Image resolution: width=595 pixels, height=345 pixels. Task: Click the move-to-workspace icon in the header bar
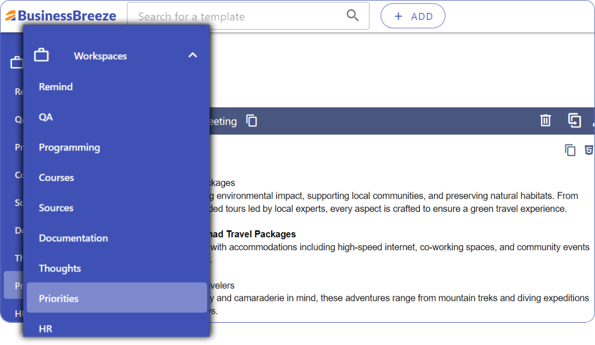574,120
